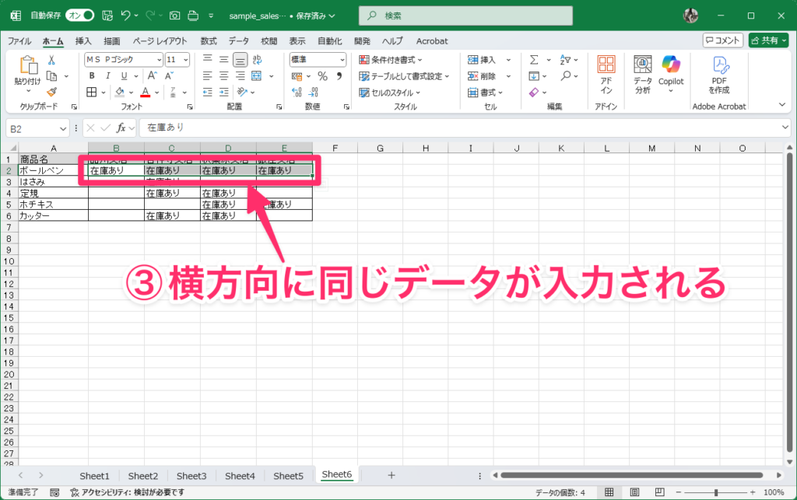Viewport: 797px width, 500px height.
Task: Open the 条件付き書式 conditional formatting dropdown
Action: (x=391, y=60)
